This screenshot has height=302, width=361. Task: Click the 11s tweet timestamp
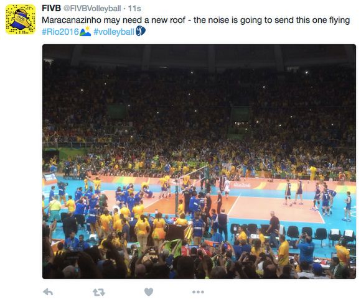point(134,9)
